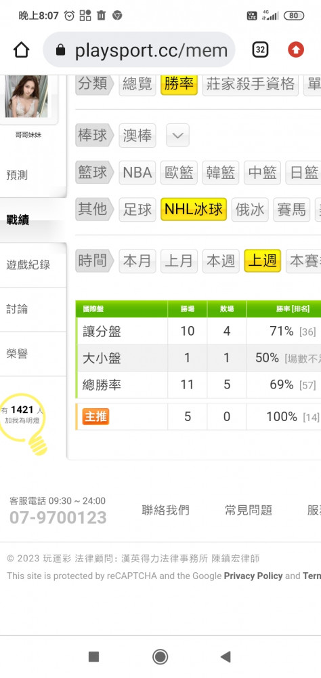This screenshot has width=321, height=678.
Task: Select the 上週 time filter
Action: [x=262, y=261]
